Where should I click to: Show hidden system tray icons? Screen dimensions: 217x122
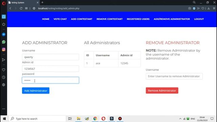(x=180, y=119)
